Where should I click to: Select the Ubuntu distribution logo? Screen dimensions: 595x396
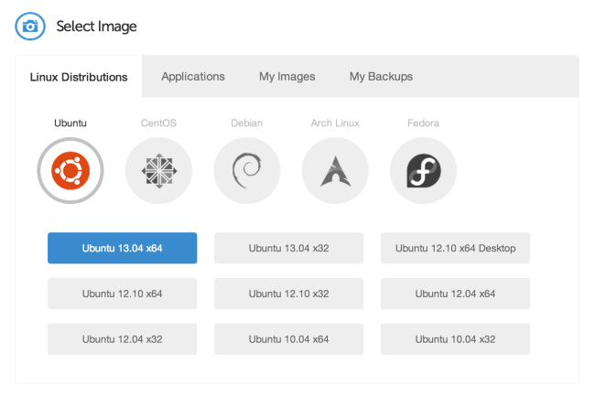point(70,170)
